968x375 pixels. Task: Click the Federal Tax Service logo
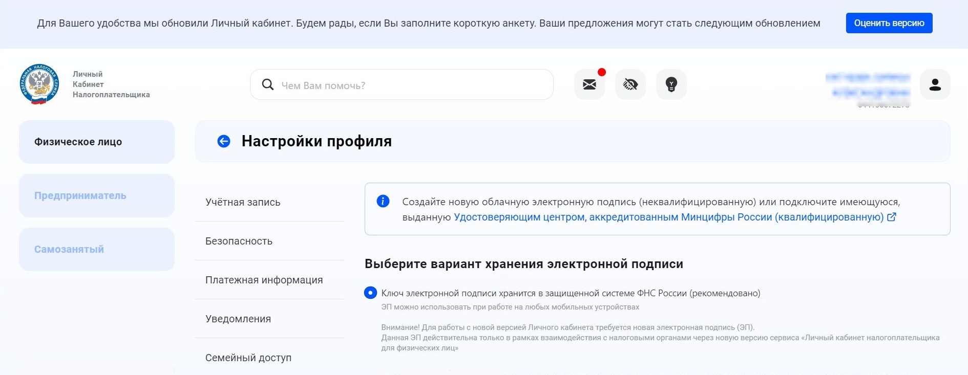pos(39,84)
